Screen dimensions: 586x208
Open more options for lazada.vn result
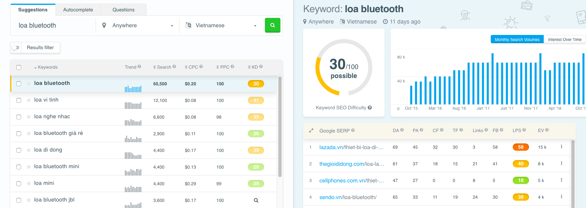click(562, 147)
